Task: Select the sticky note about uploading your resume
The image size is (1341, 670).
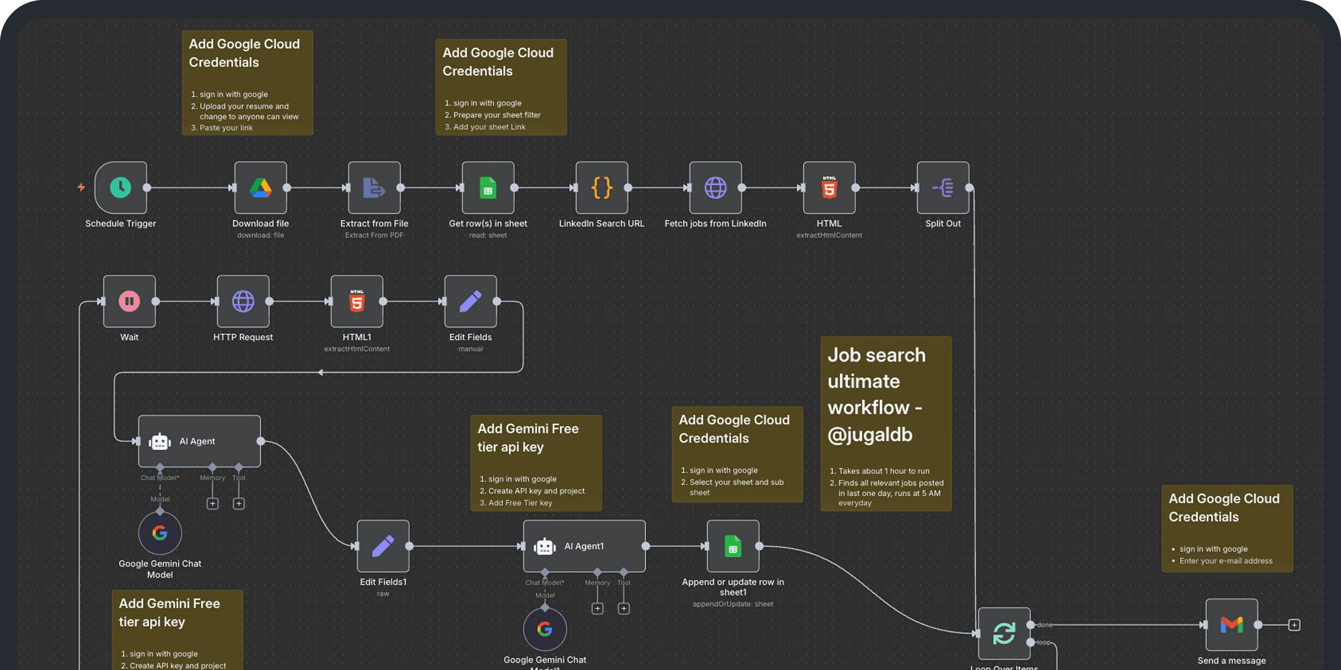Action: [x=247, y=83]
